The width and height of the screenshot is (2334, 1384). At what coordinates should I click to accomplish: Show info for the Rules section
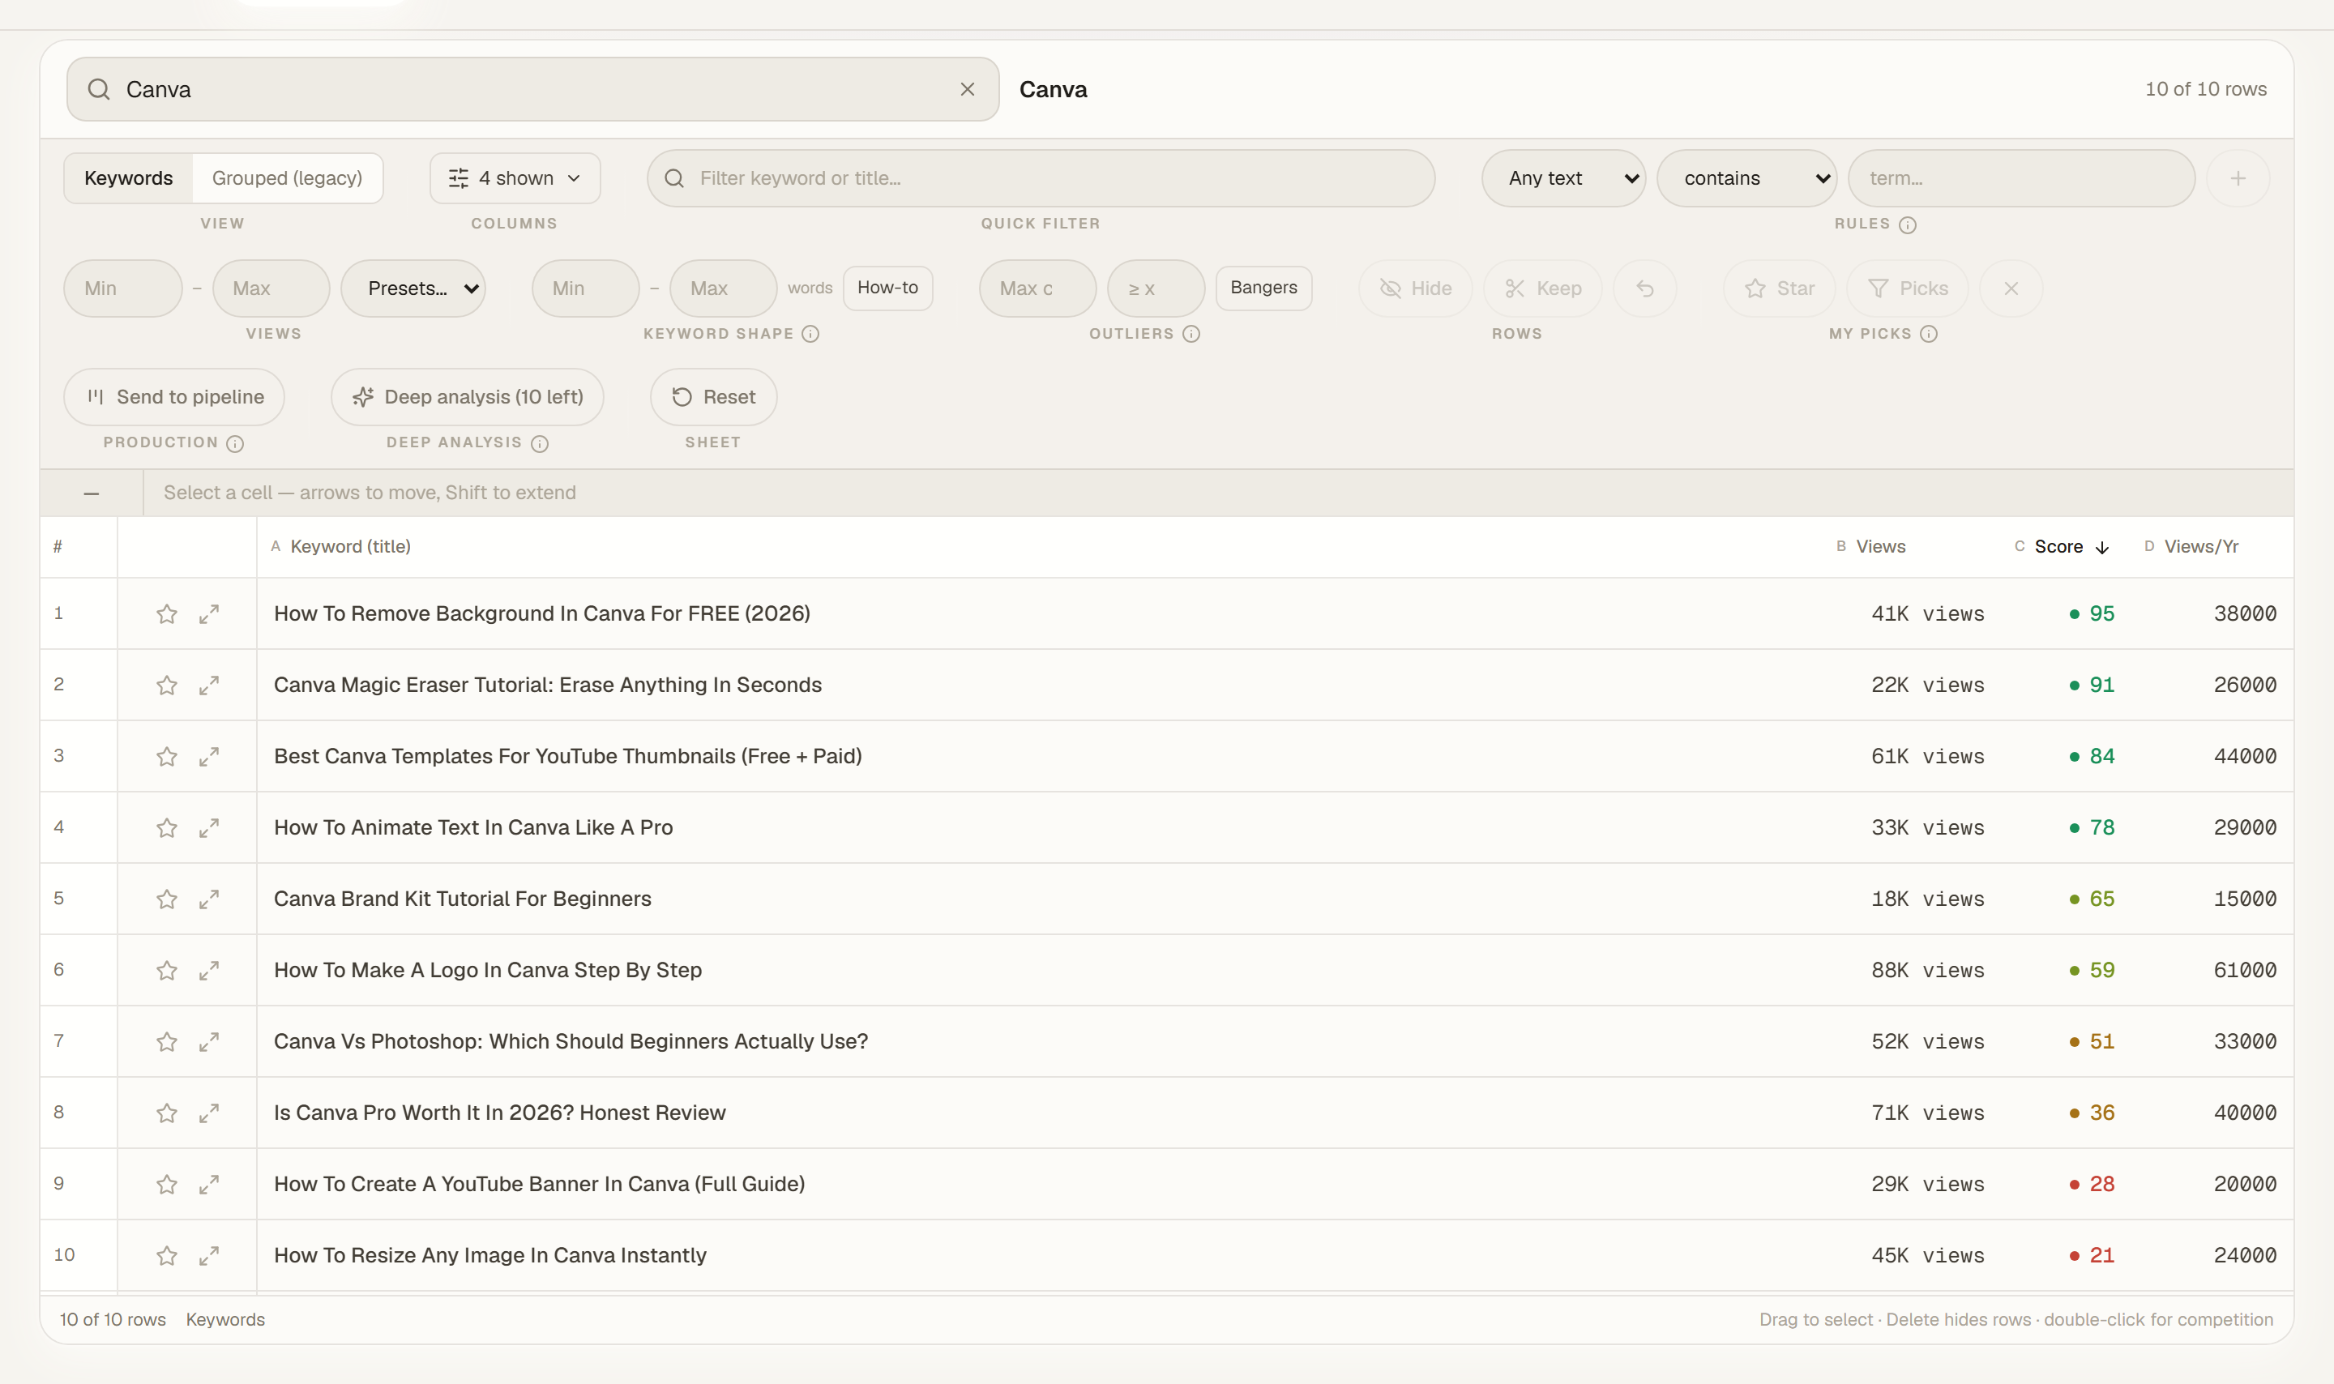click(1908, 224)
